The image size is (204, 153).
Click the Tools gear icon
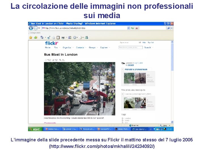point(75,38)
